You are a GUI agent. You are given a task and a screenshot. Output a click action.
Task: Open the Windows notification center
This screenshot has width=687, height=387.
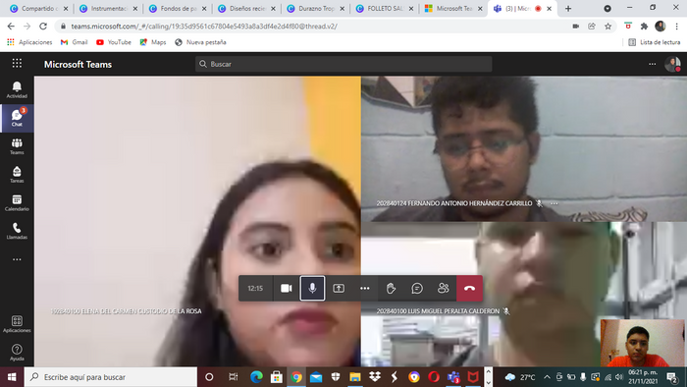pos(671,377)
